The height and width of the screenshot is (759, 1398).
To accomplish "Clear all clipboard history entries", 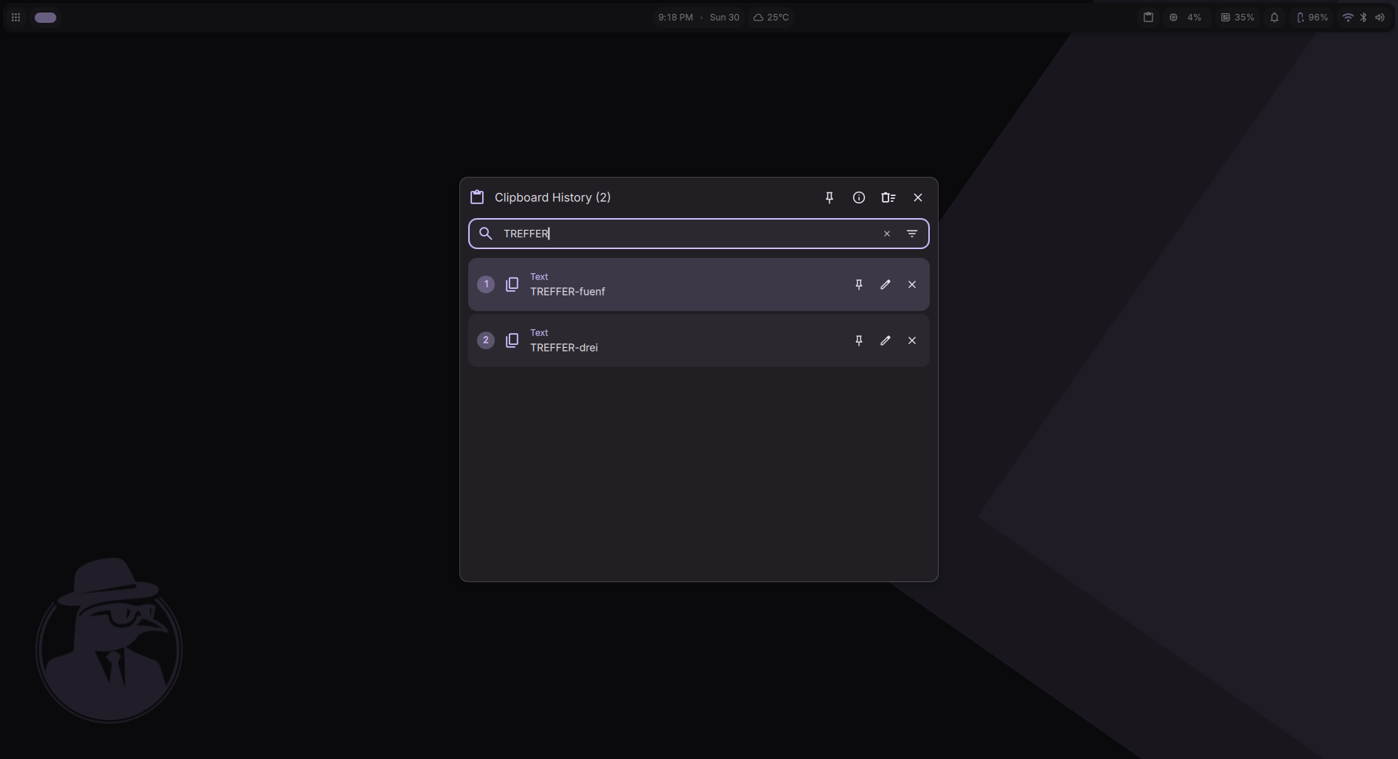I will click(888, 197).
